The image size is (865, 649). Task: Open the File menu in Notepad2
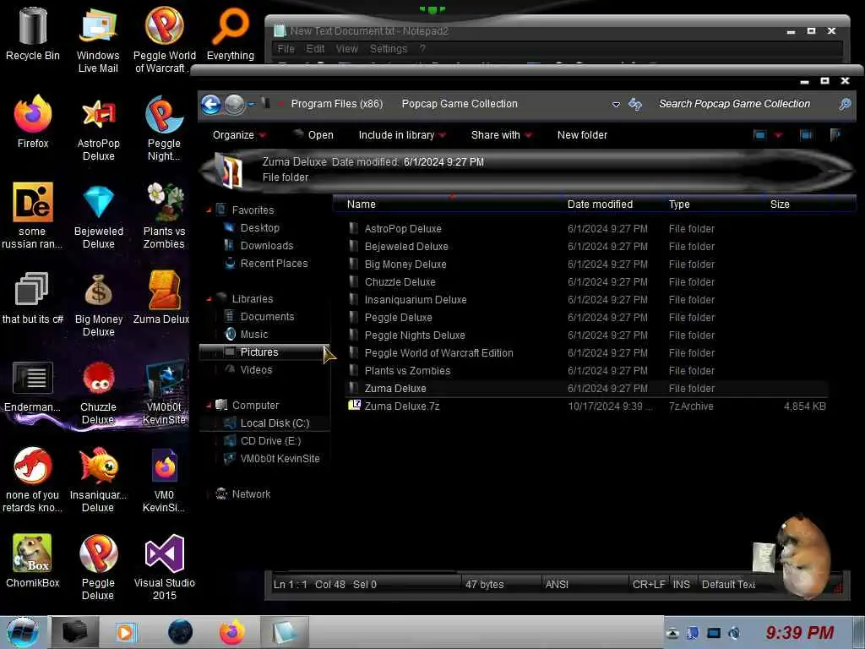click(286, 48)
